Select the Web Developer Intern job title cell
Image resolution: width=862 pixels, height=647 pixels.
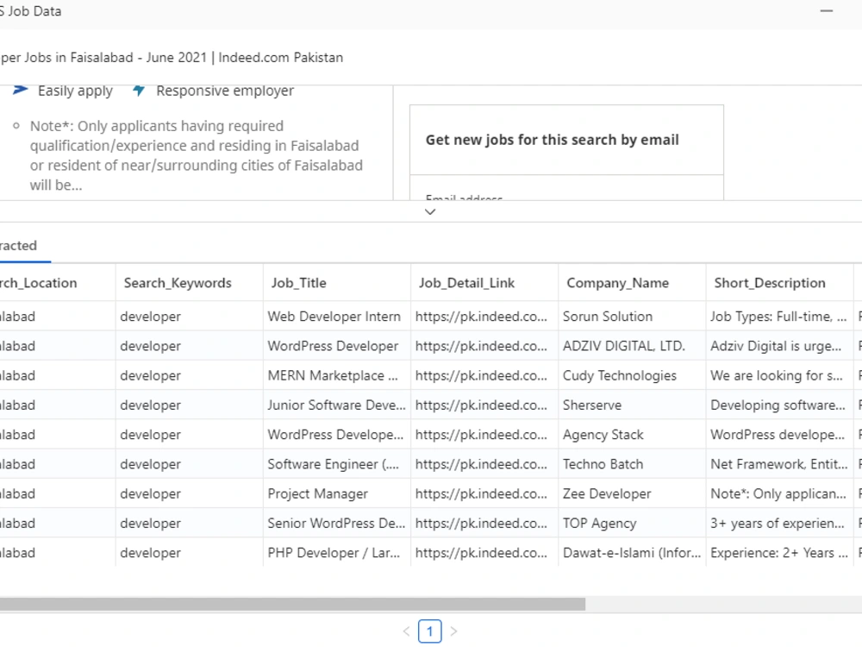click(x=337, y=317)
